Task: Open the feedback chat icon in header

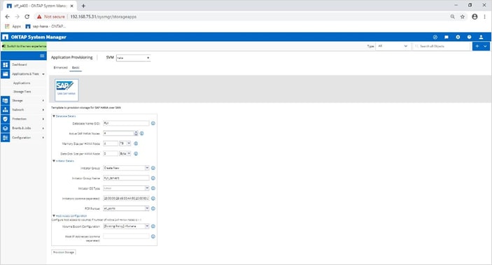Action: click(x=447, y=37)
